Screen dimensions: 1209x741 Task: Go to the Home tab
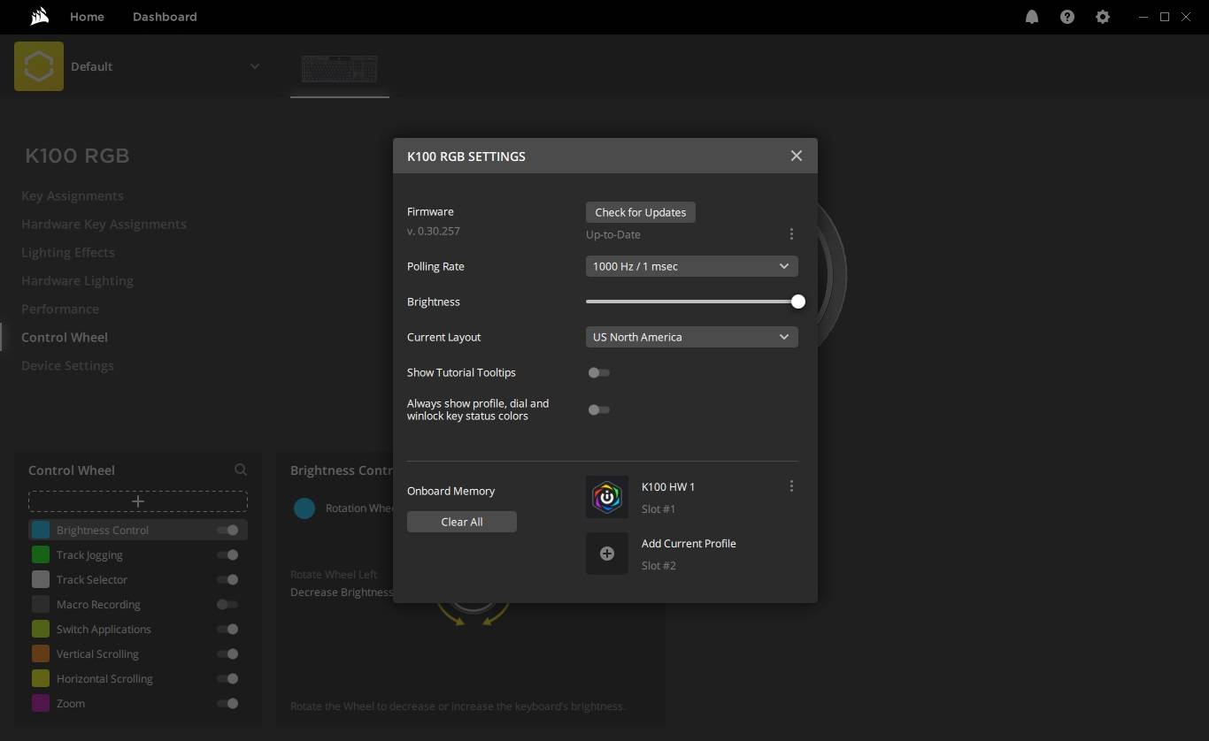point(87,17)
